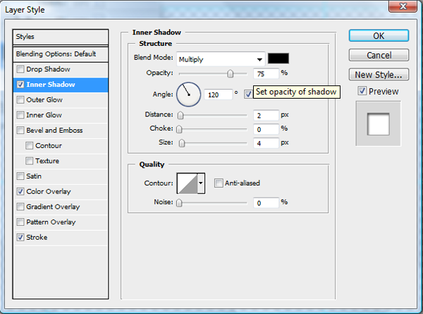Select the Inner Shadow row label
Viewport: 423px width, 314px height.
click(51, 85)
